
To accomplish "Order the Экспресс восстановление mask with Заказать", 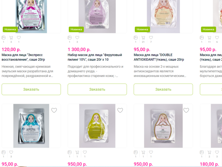I will (31, 89).
